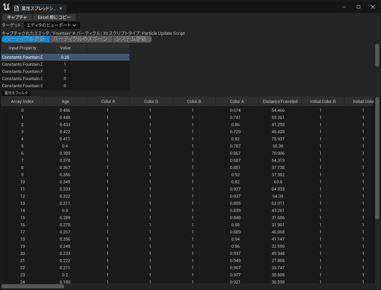Select the パーティクル更新 toggle tab
Viewport: 381px width, 290px height.
point(25,39)
